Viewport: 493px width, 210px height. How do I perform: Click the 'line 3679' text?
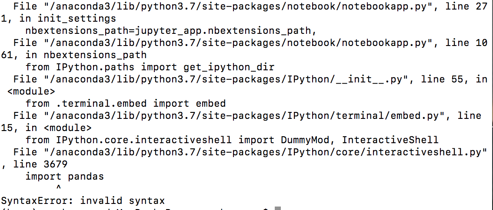point(40,164)
